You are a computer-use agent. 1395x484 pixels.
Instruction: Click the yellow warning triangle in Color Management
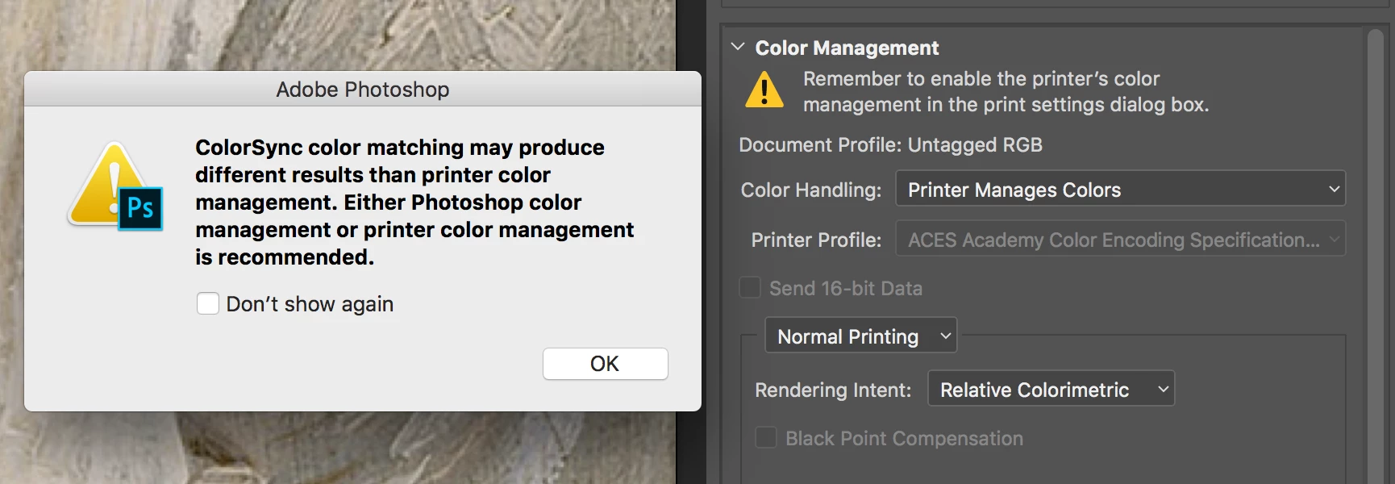coord(764,90)
